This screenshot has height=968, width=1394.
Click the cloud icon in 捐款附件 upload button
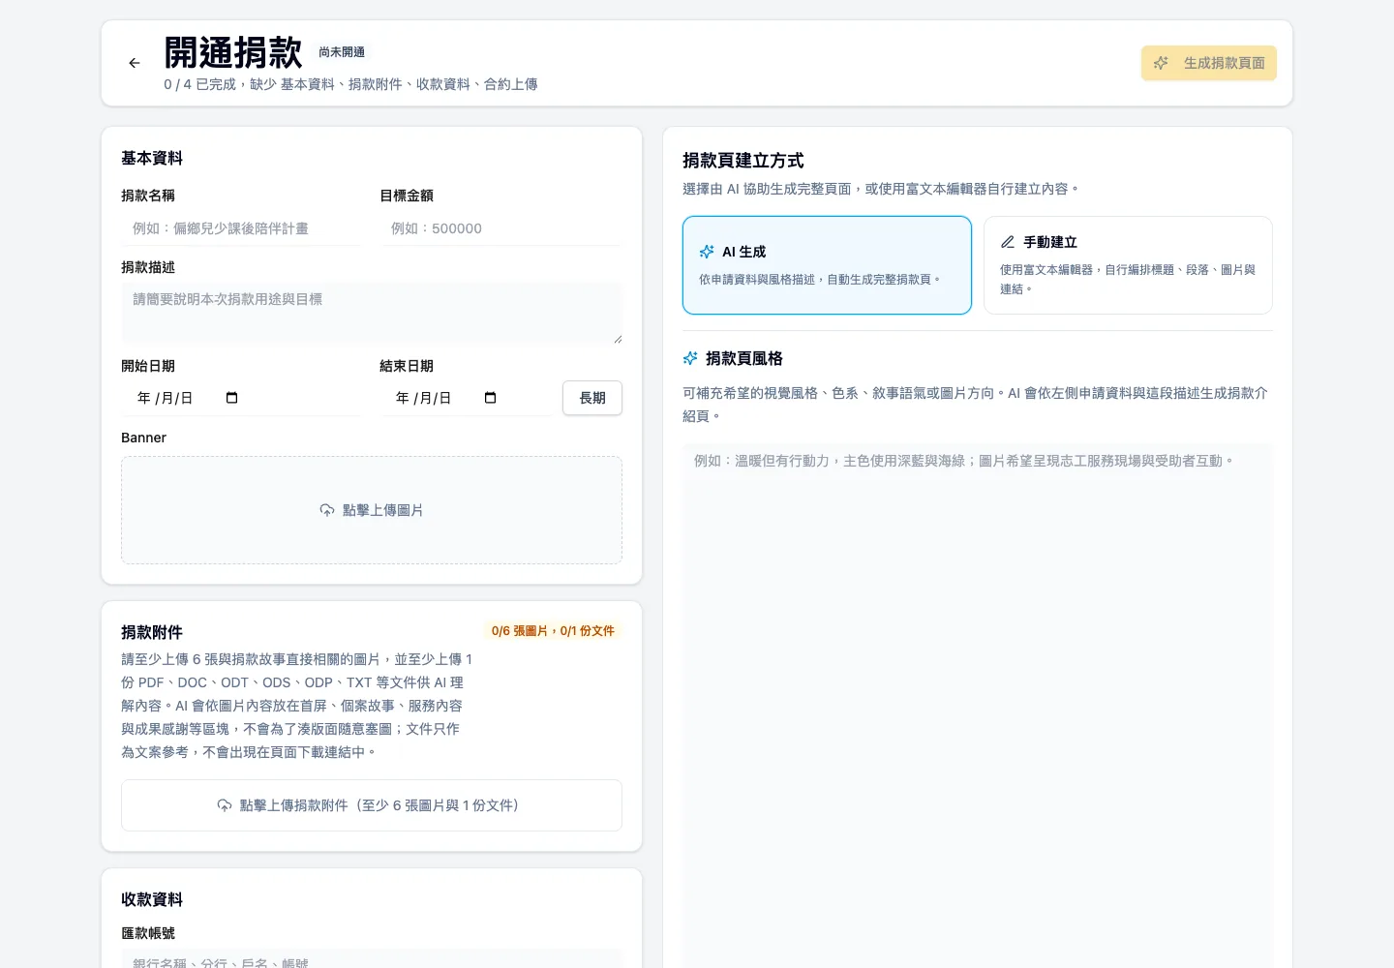tap(225, 805)
